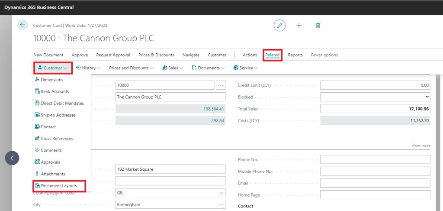This screenshot has height=211, width=443.
Task: Click the pencil edit icon
Action: pyautogui.click(x=279, y=26)
